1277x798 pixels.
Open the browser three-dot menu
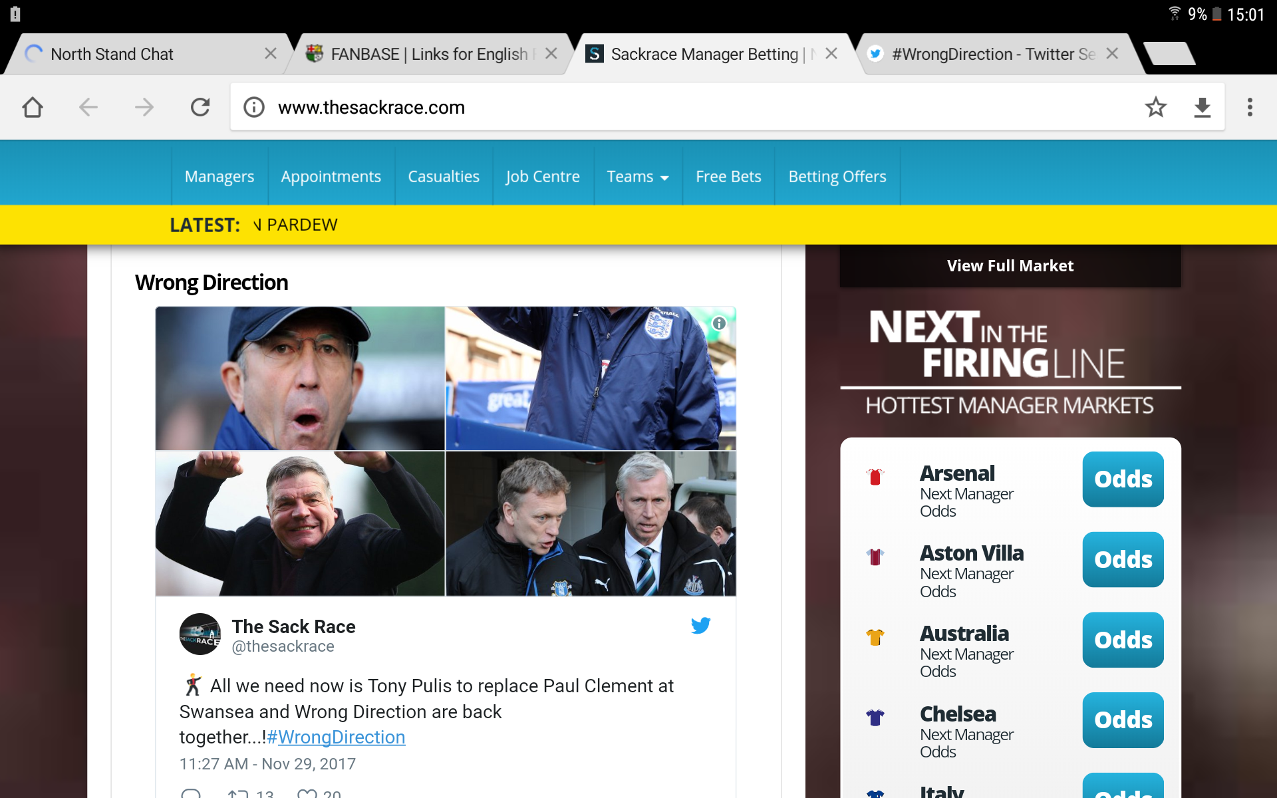coord(1250,107)
